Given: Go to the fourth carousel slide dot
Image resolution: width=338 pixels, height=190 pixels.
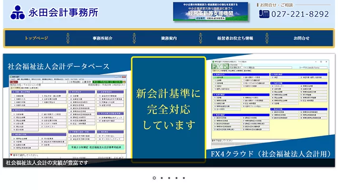Looking at the screenshot, I should tap(177, 178).
